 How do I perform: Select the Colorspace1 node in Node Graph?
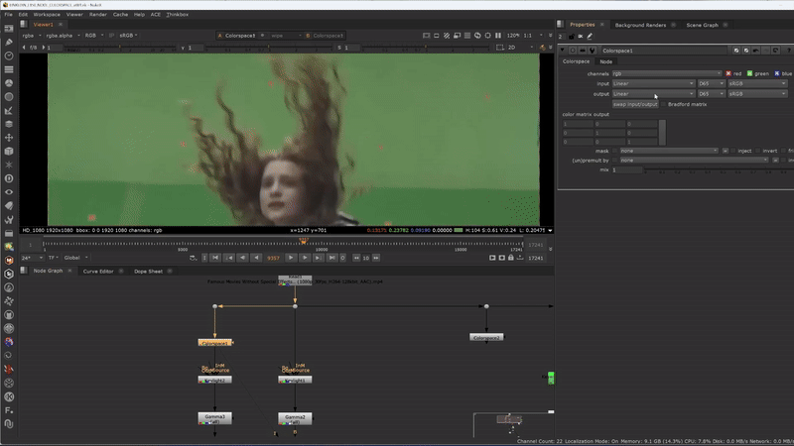pos(214,342)
